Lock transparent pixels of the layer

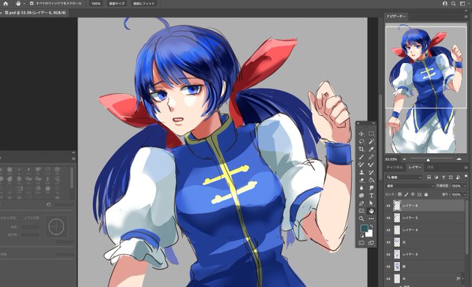pos(400,195)
